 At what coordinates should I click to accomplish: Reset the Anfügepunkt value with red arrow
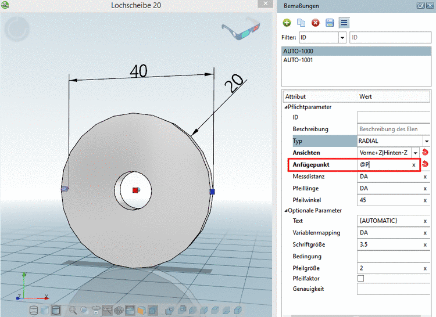point(425,165)
